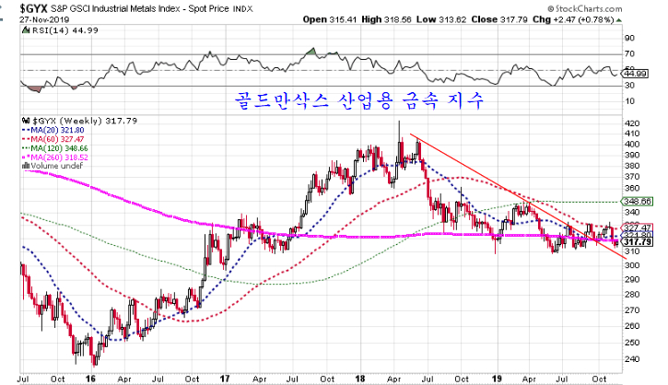
Task: Click the 420 price axis label
Action: (x=632, y=124)
